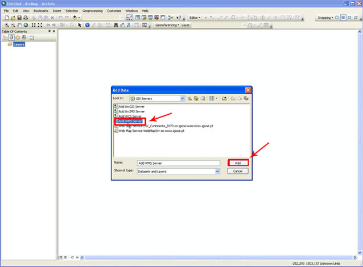Switch to List By Drawing Order view
The width and height of the screenshot is (363, 267).
[x=5, y=37]
